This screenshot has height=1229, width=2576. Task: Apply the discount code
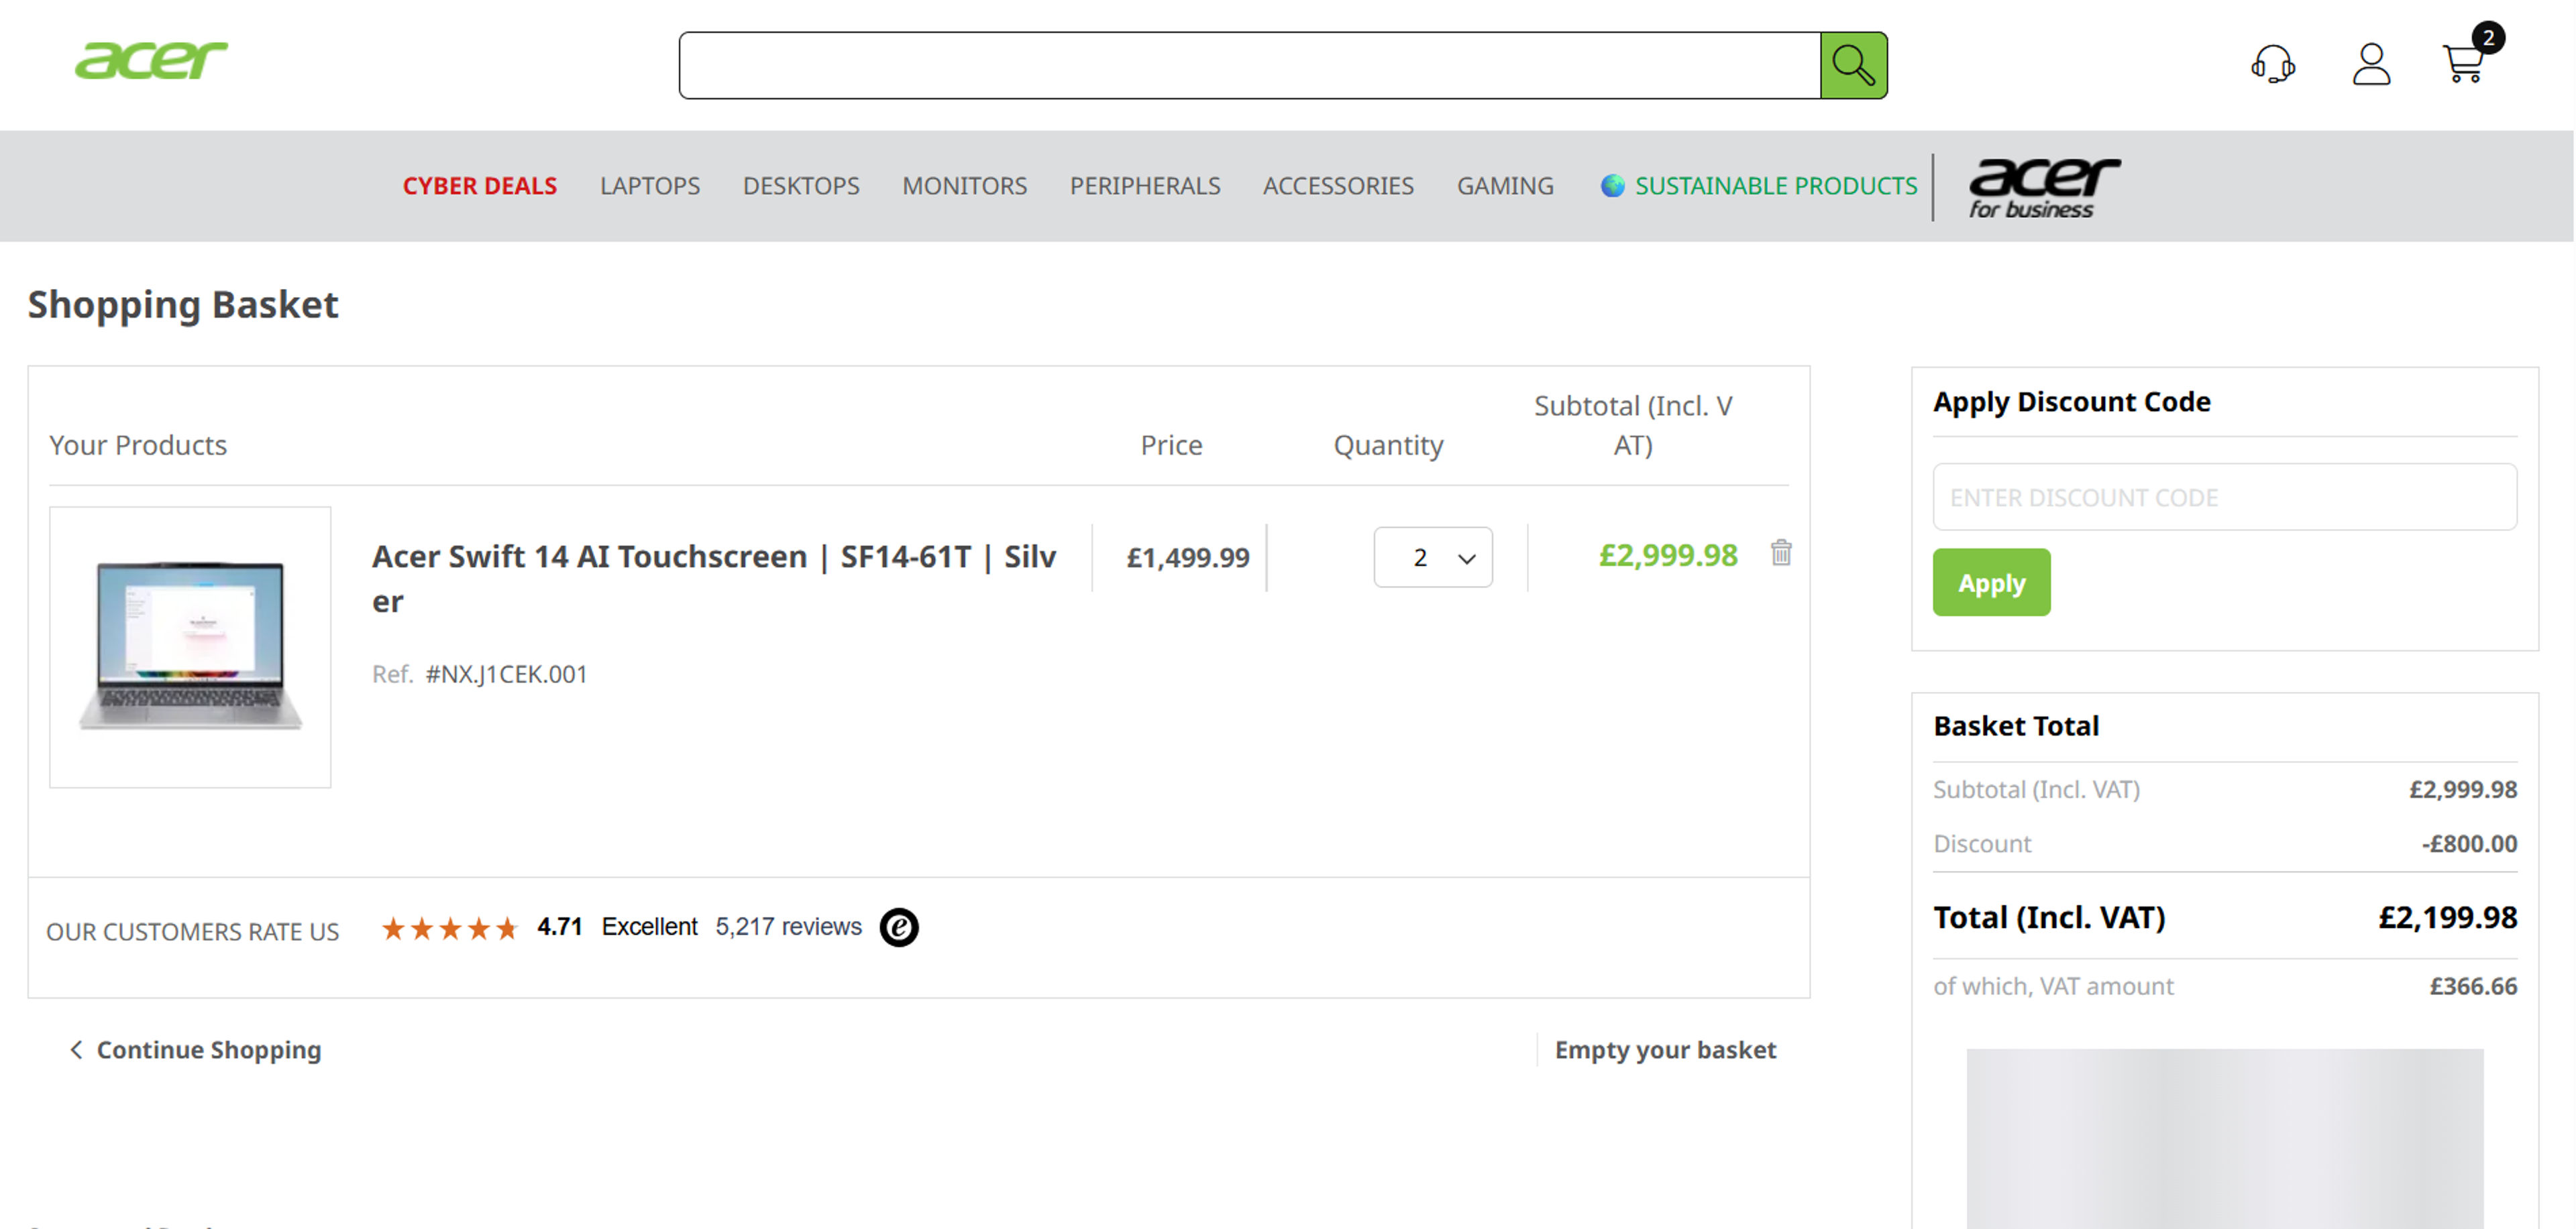(x=1991, y=583)
